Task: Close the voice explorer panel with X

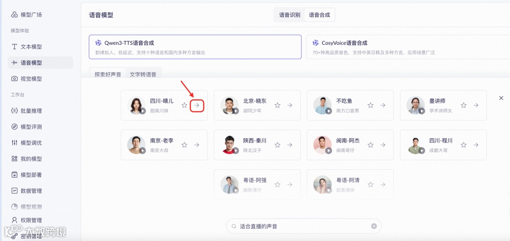Action: [501, 98]
